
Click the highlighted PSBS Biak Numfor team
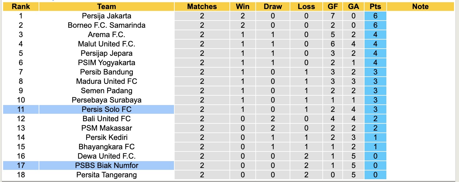point(107,165)
